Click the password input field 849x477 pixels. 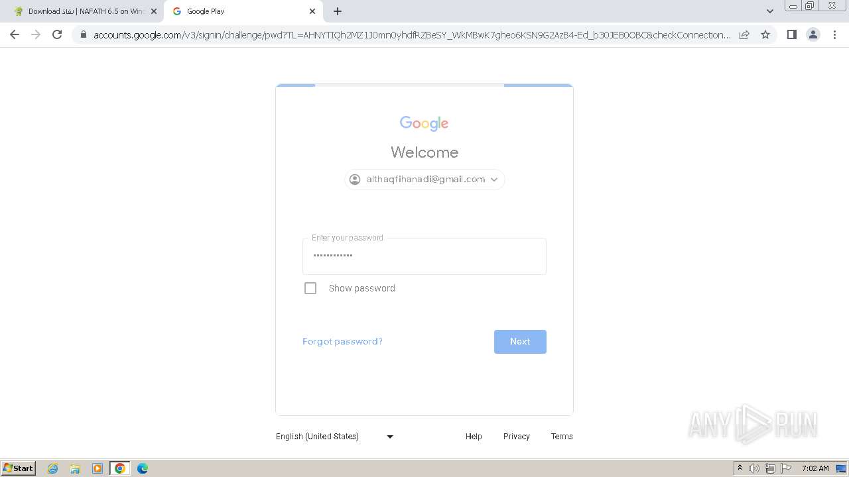pyautogui.click(x=424, y=256)
